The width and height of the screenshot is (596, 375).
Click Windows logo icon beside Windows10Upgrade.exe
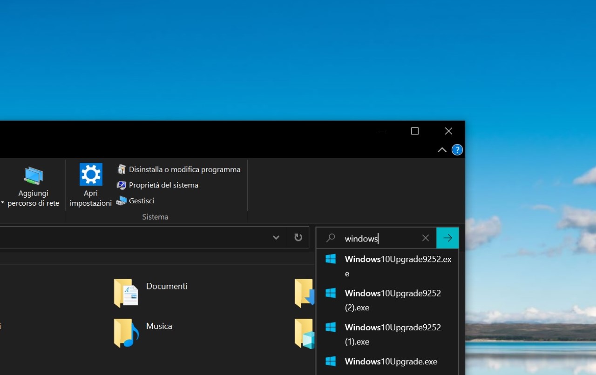tap(331, 361)
